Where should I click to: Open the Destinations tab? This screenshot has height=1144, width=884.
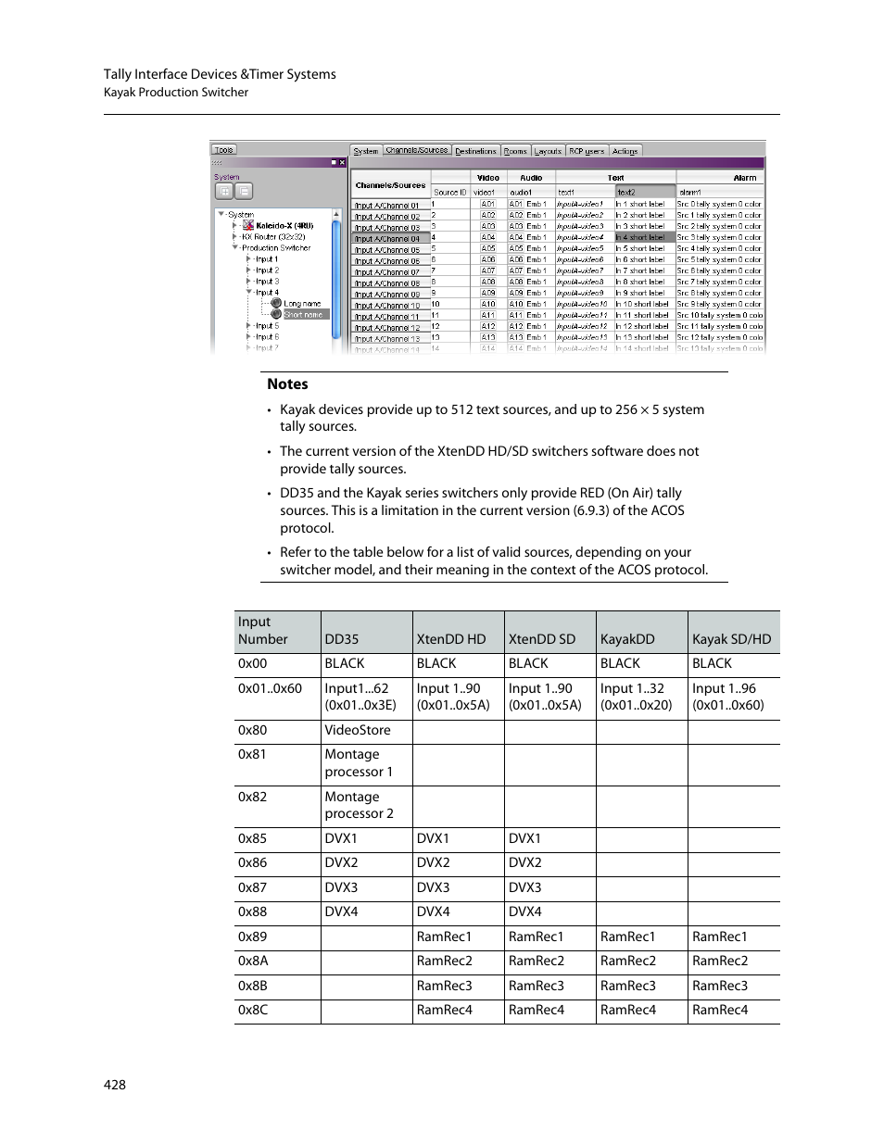476,151
